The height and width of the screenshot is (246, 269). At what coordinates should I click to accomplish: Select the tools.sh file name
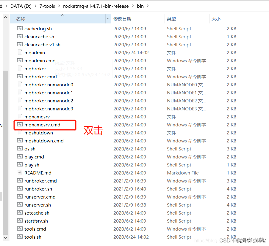coord(33,237)
